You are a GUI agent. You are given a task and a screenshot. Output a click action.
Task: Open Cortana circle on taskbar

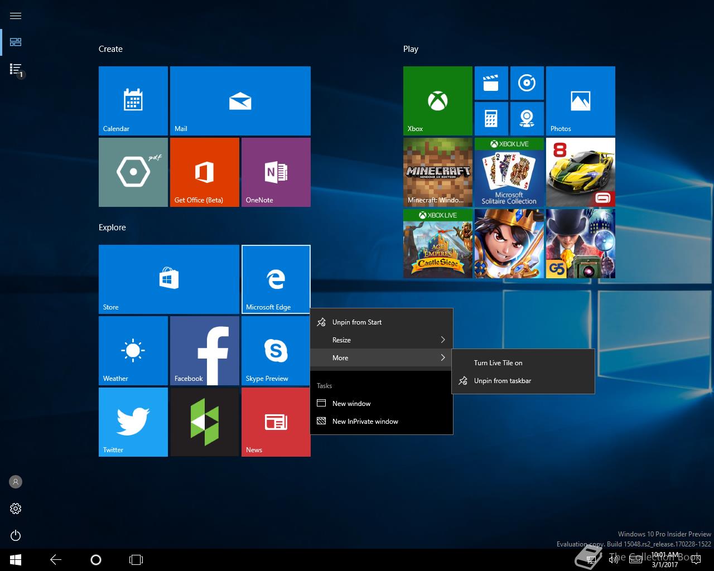[x=96, y=560]
